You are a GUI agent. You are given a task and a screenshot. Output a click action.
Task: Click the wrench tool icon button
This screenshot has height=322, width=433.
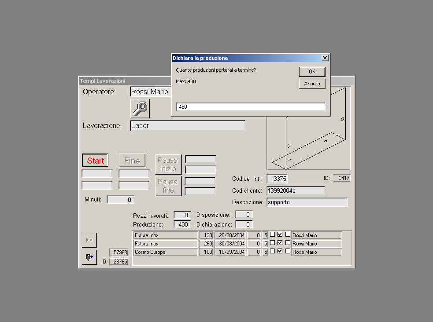[140, 109]
